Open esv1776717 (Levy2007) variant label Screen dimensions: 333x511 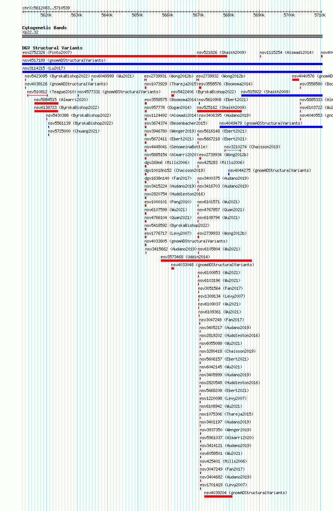(168, 233)
